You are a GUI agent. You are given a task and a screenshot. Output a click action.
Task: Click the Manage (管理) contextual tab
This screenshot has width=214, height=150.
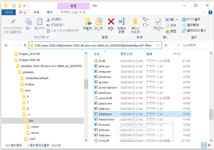click(73, 6)
